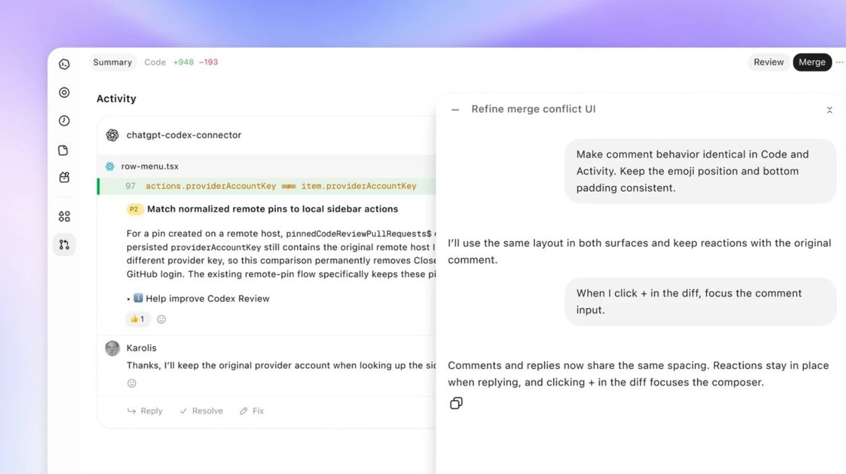846x474 pixels.
Task: Switch to the Code tab
Action: pos(155,62)
